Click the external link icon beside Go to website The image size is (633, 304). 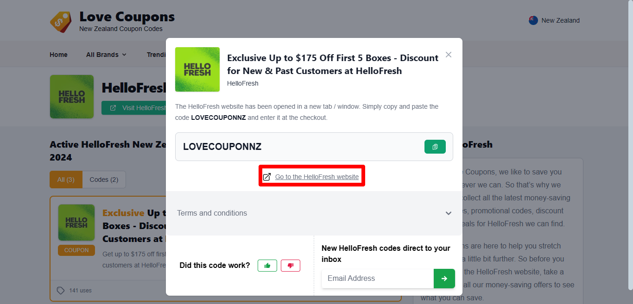pyautogui.click(x=267, y=176)
